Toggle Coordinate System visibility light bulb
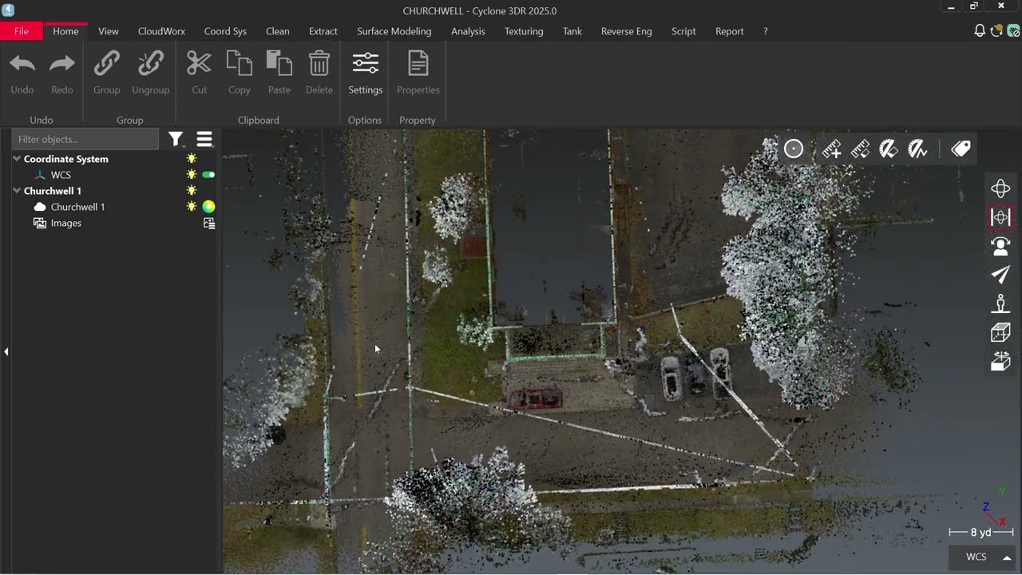The width and height of the screenshot is (1022, 575). coord(192,159)
